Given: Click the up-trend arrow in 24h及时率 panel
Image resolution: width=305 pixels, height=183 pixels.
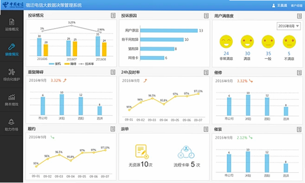Looking at the screenshot, I should tap(146, 81).
